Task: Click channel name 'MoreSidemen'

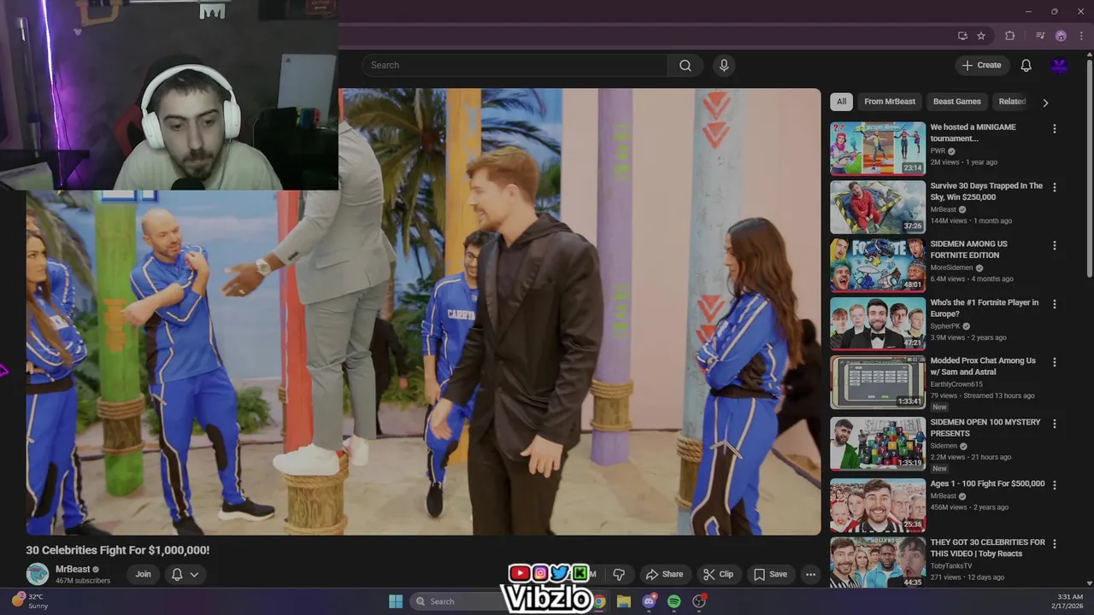Action: tap(952, 267)
